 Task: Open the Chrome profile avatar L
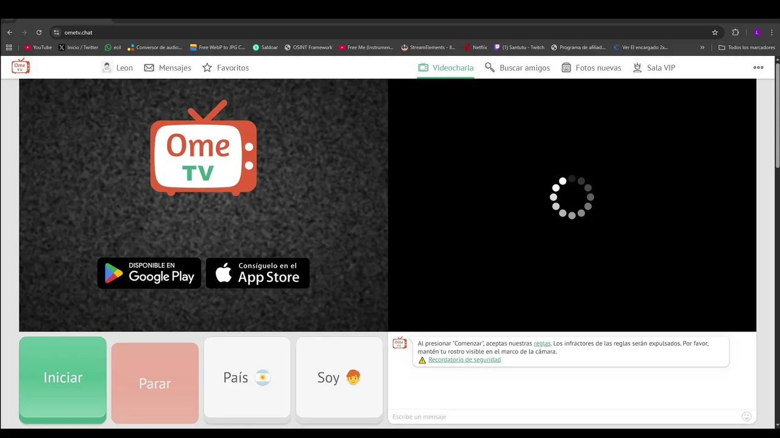coord(757,32)
